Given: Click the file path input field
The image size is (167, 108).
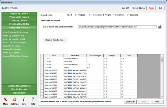Looking at the screenshot, I should [117, 27].
